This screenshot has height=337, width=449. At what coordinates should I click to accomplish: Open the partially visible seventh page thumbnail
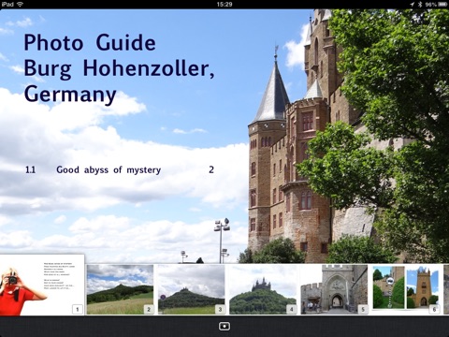tap(446, 289)
